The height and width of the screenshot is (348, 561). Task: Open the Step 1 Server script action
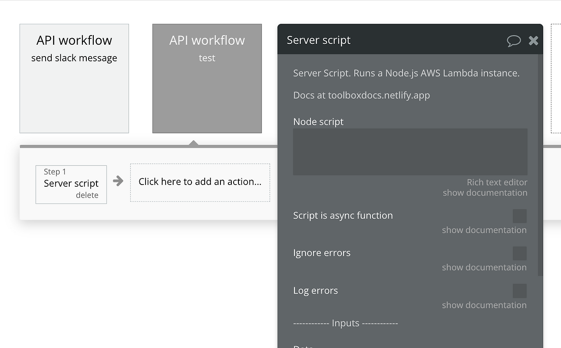[x=71, y=183]
